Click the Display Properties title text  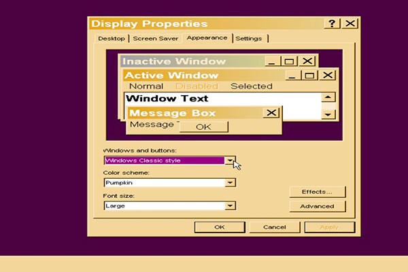click(x=150, y=24)
